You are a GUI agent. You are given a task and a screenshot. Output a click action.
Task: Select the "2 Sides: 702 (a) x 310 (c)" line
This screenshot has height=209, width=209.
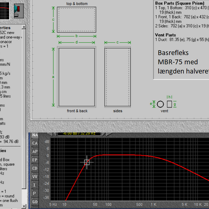pyautogui.click(x=182, y=26)
